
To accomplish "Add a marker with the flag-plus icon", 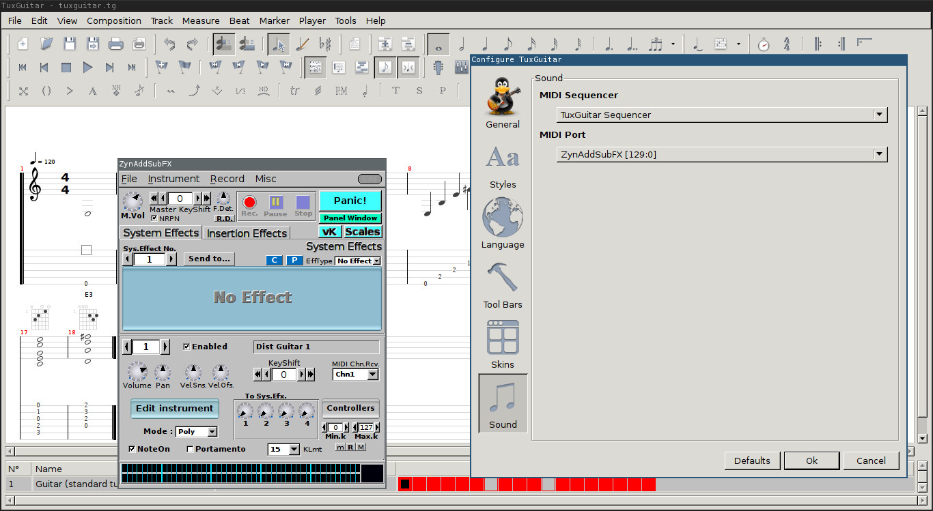I will (x=161, y=68).
